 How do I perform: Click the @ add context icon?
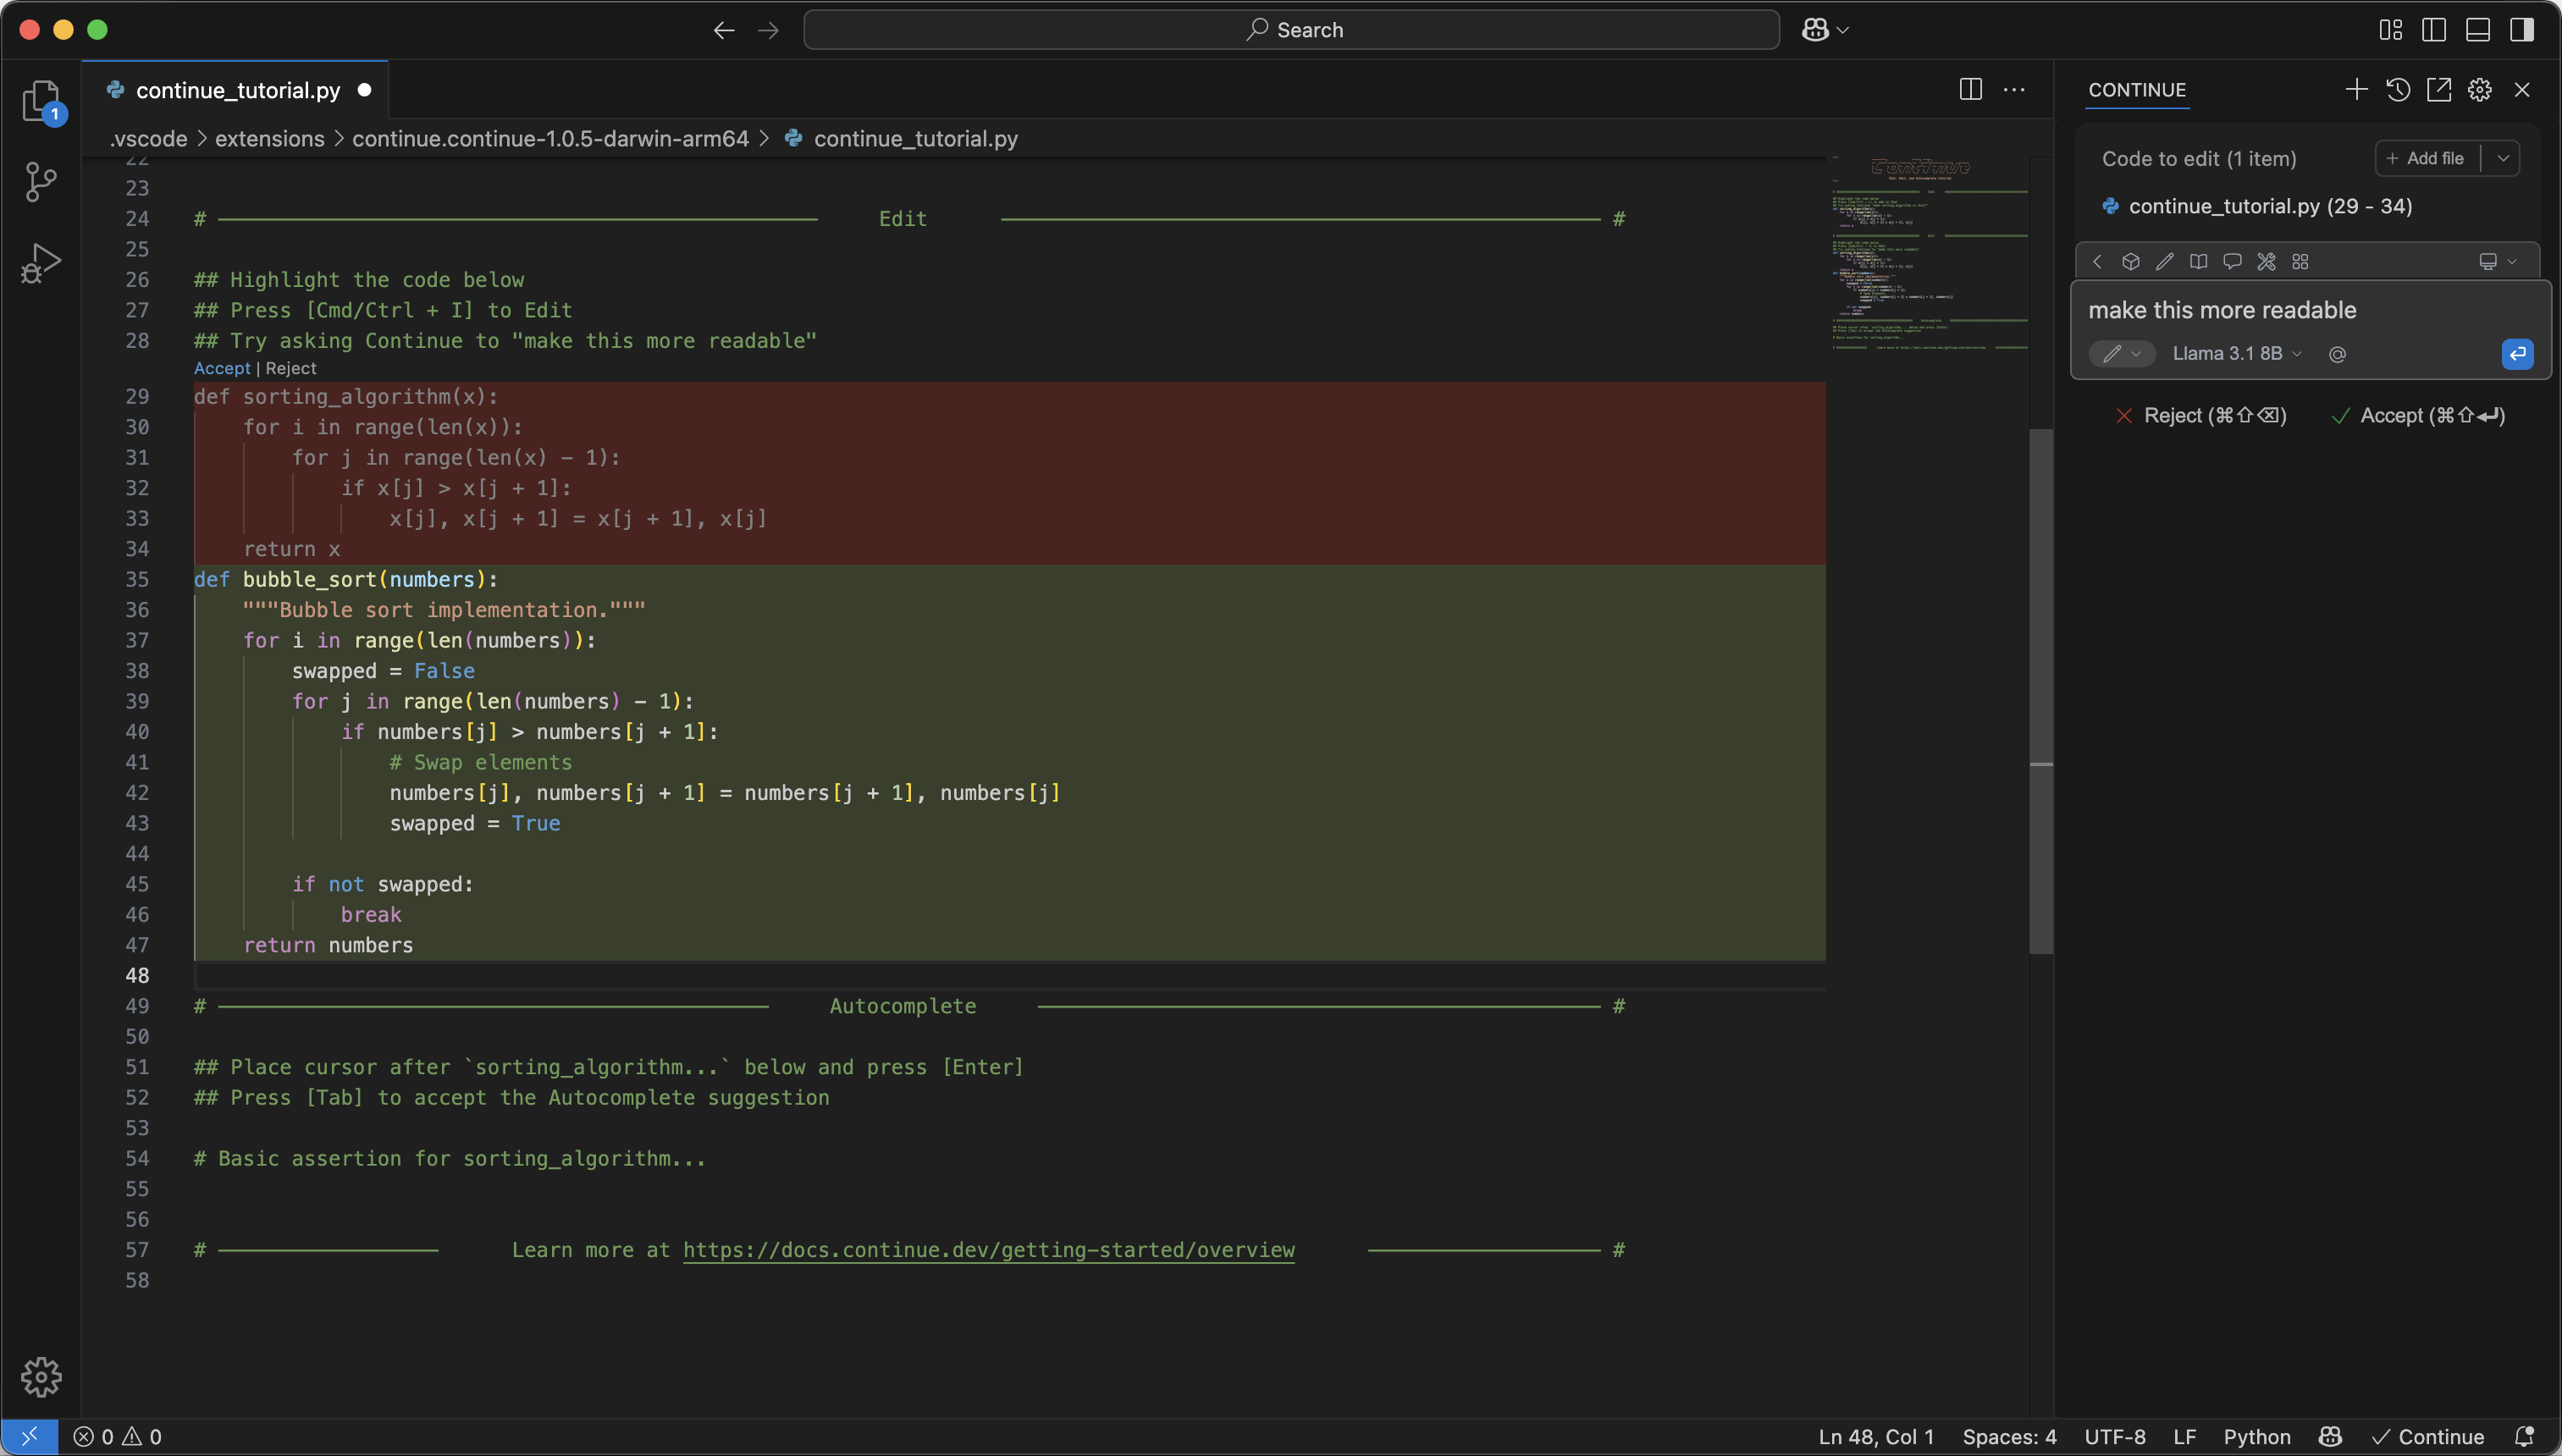coord(2337,354)
